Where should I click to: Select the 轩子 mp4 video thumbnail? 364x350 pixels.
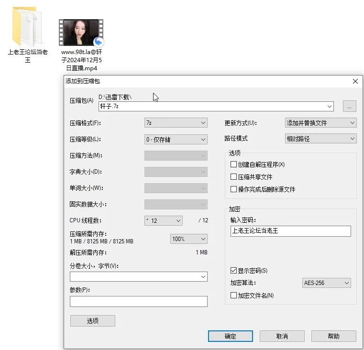click(x=81, y=33)
